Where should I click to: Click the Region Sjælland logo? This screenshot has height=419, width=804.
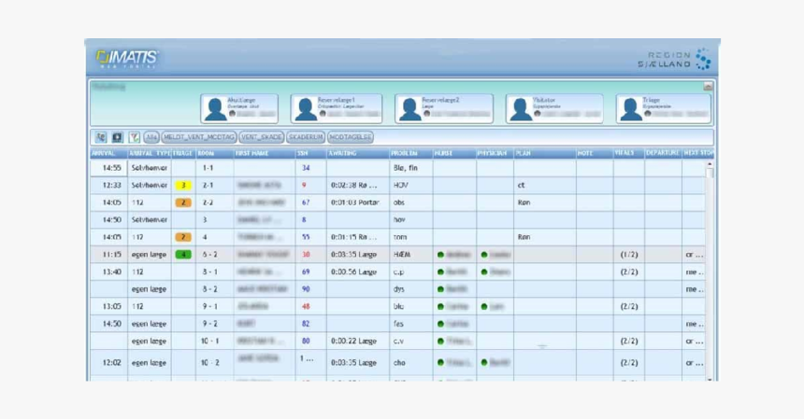[x=675, y=60]
